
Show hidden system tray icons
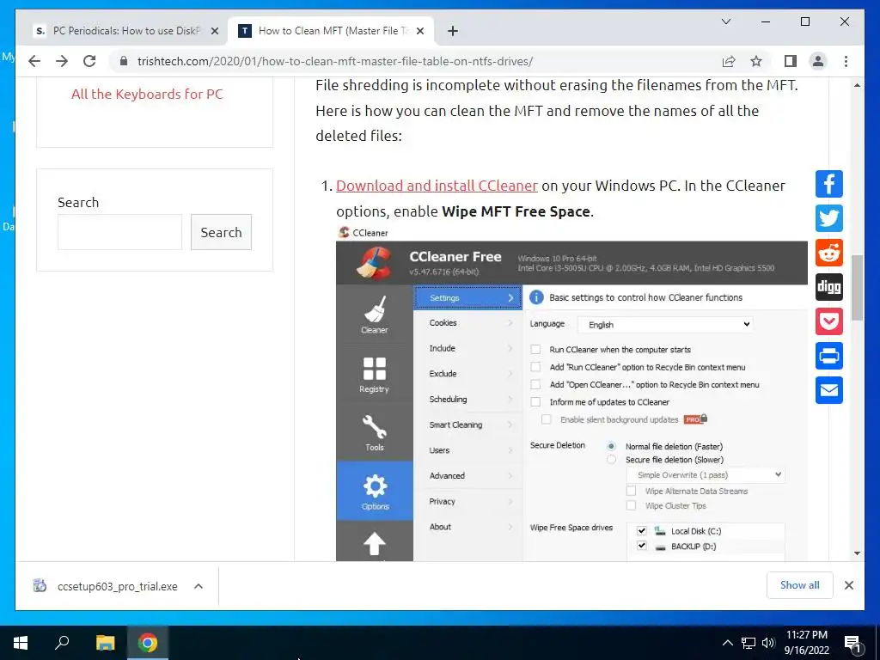(727, 643)
